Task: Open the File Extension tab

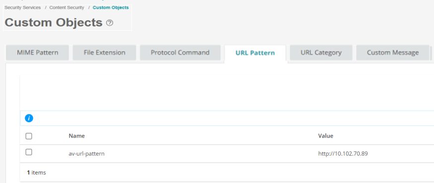Action: point(104,52)
